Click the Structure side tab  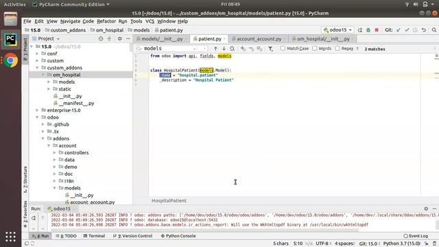point(25,180)
